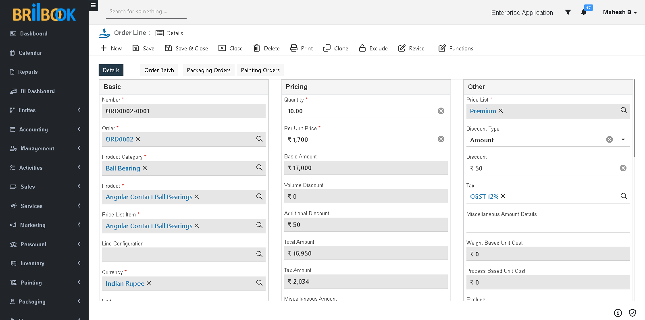Open Discount Type dropdown arrow
The image size is (645, 320).
623,139
